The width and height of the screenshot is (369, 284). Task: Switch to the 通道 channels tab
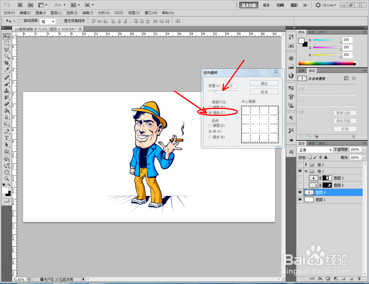click(311, 143)
